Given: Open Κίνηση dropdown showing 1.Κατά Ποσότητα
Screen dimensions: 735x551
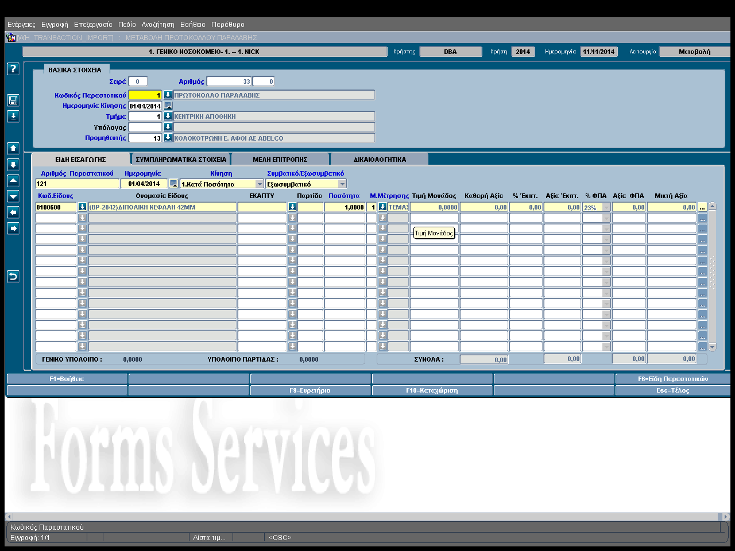Looking at the screenshot, I should [260, 184].
